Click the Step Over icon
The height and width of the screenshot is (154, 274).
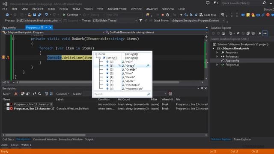(191, 15)
